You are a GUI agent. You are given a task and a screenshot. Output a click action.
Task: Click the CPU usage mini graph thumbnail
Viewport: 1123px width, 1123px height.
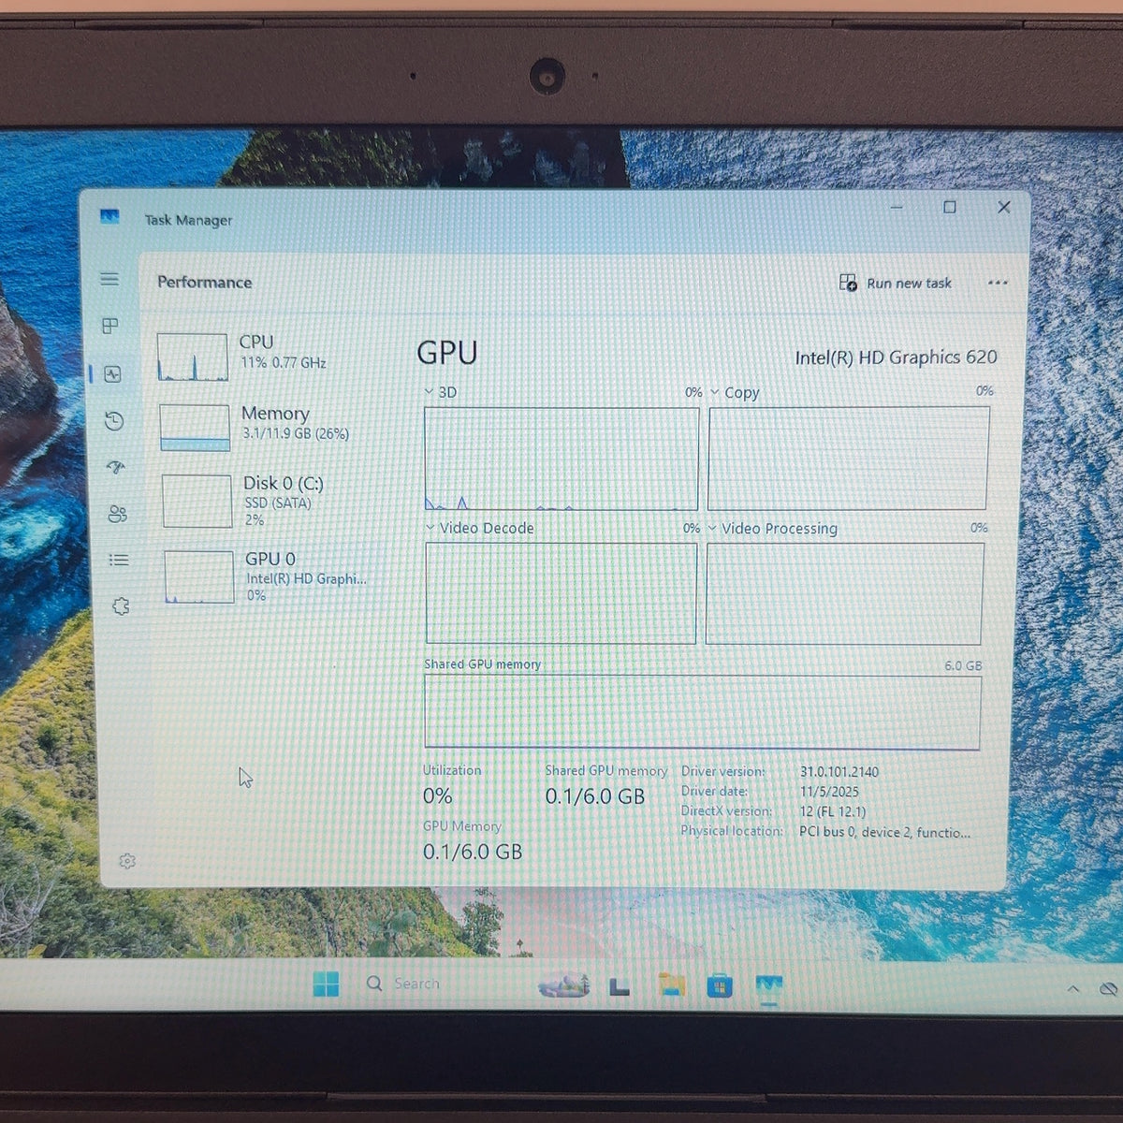click(193, 357)
